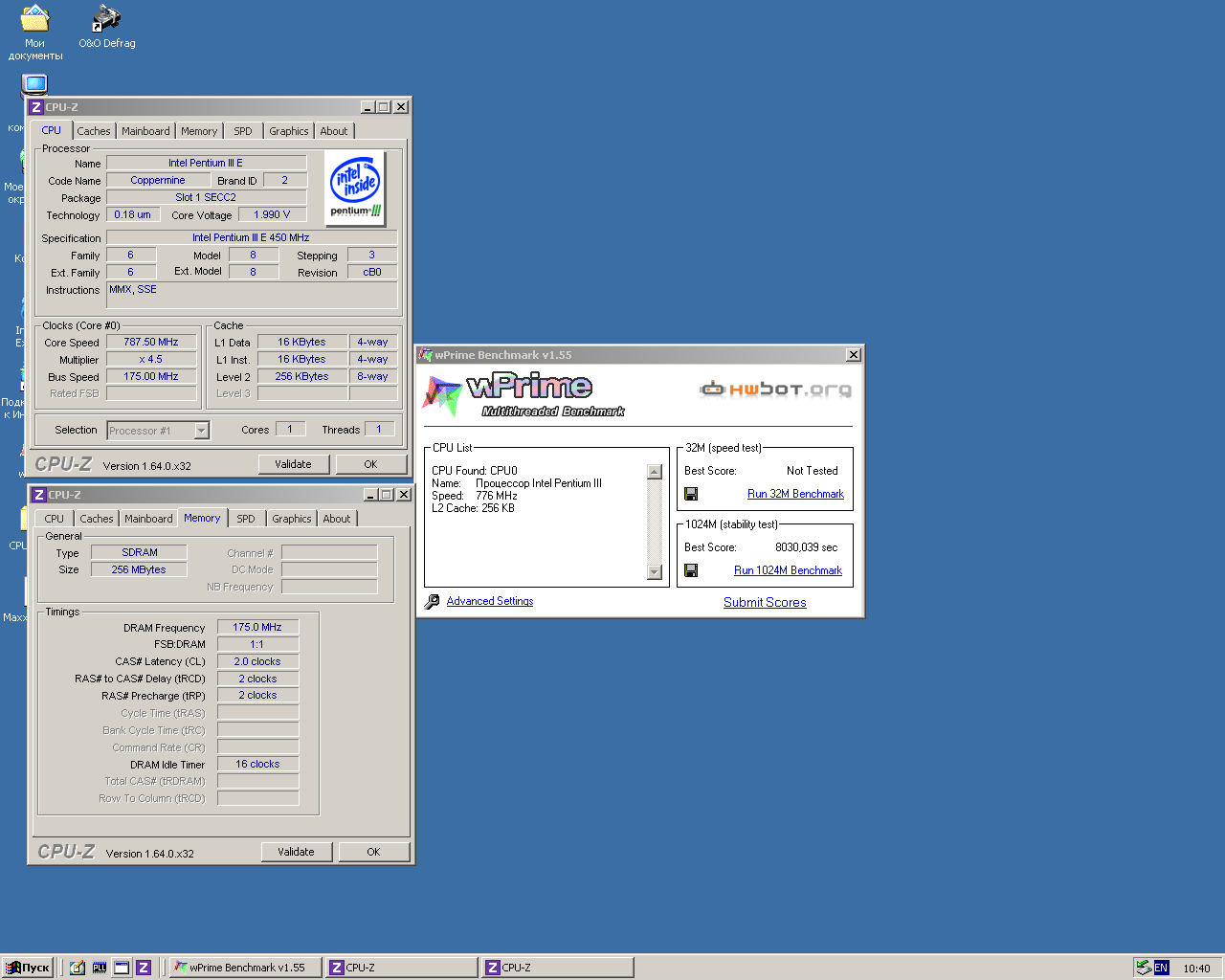Click the first CPU-Z taskbar button
The width and height of the screenshot is (1225, 980).
[400, 968]
